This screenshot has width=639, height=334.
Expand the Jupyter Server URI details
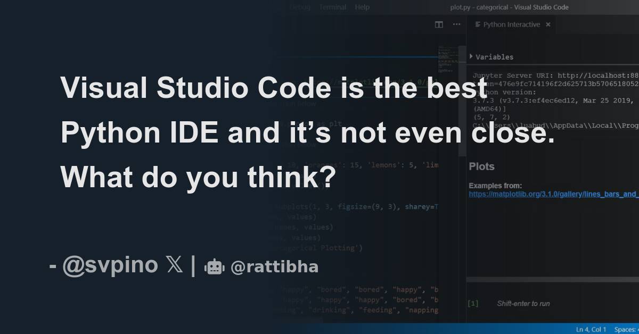pos(532,75)
